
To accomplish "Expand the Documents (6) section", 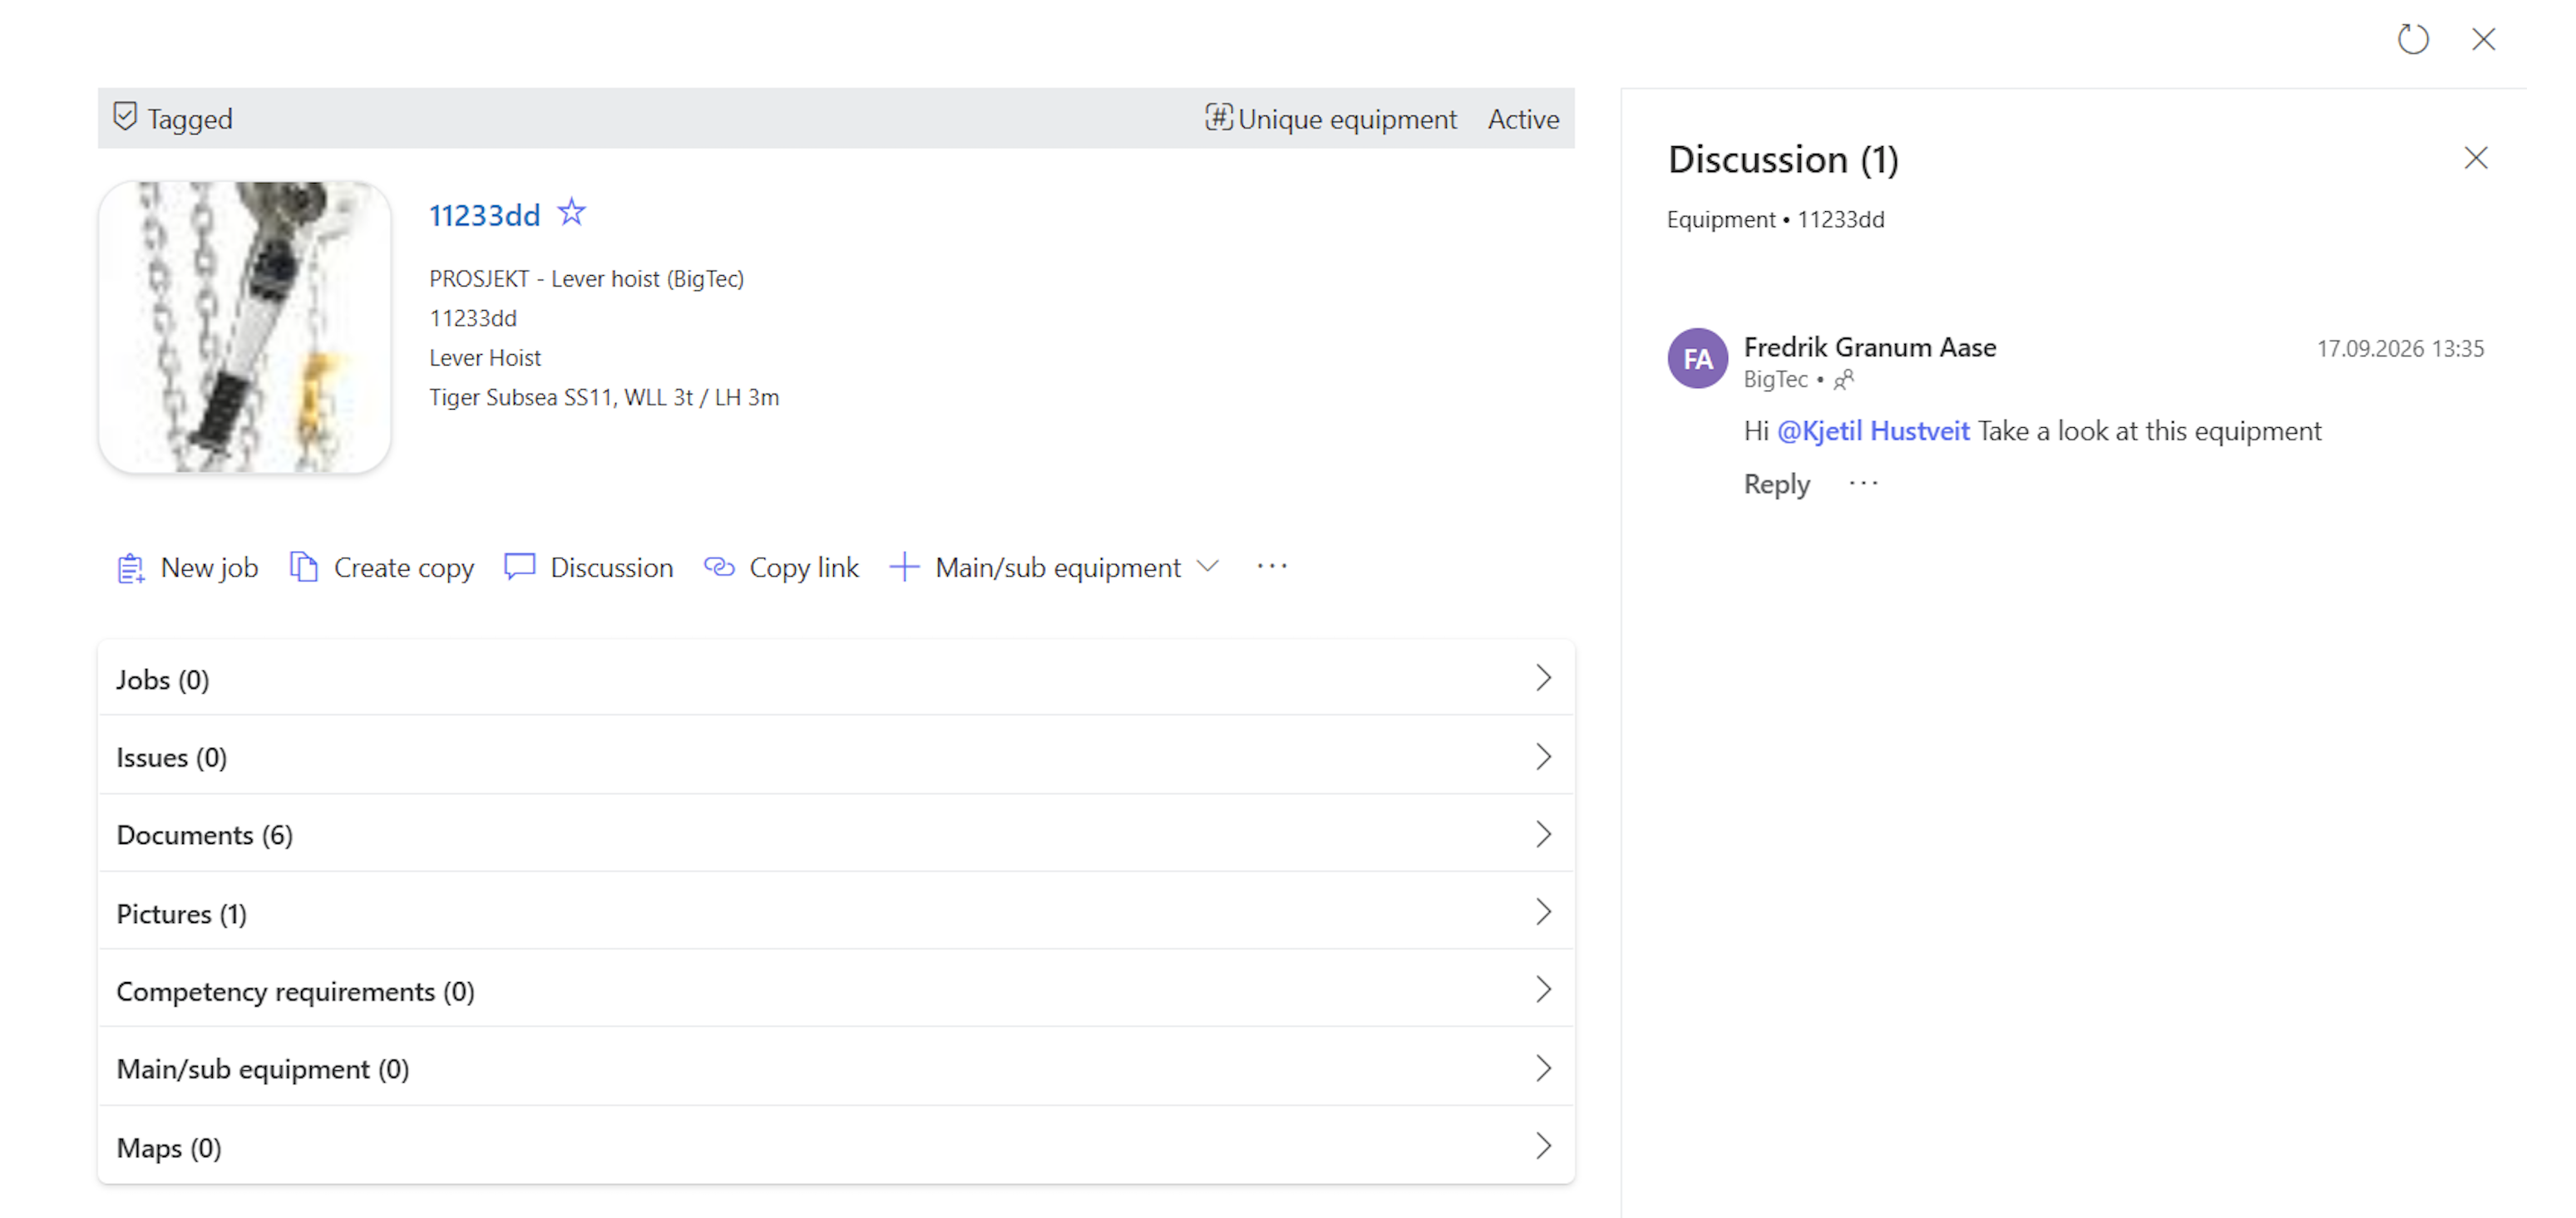I will (836, 834).
